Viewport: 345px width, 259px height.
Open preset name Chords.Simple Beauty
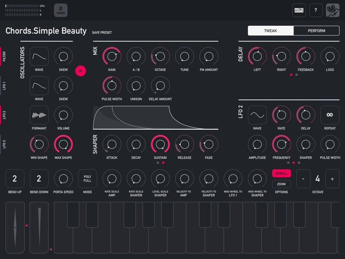(46, 31)
